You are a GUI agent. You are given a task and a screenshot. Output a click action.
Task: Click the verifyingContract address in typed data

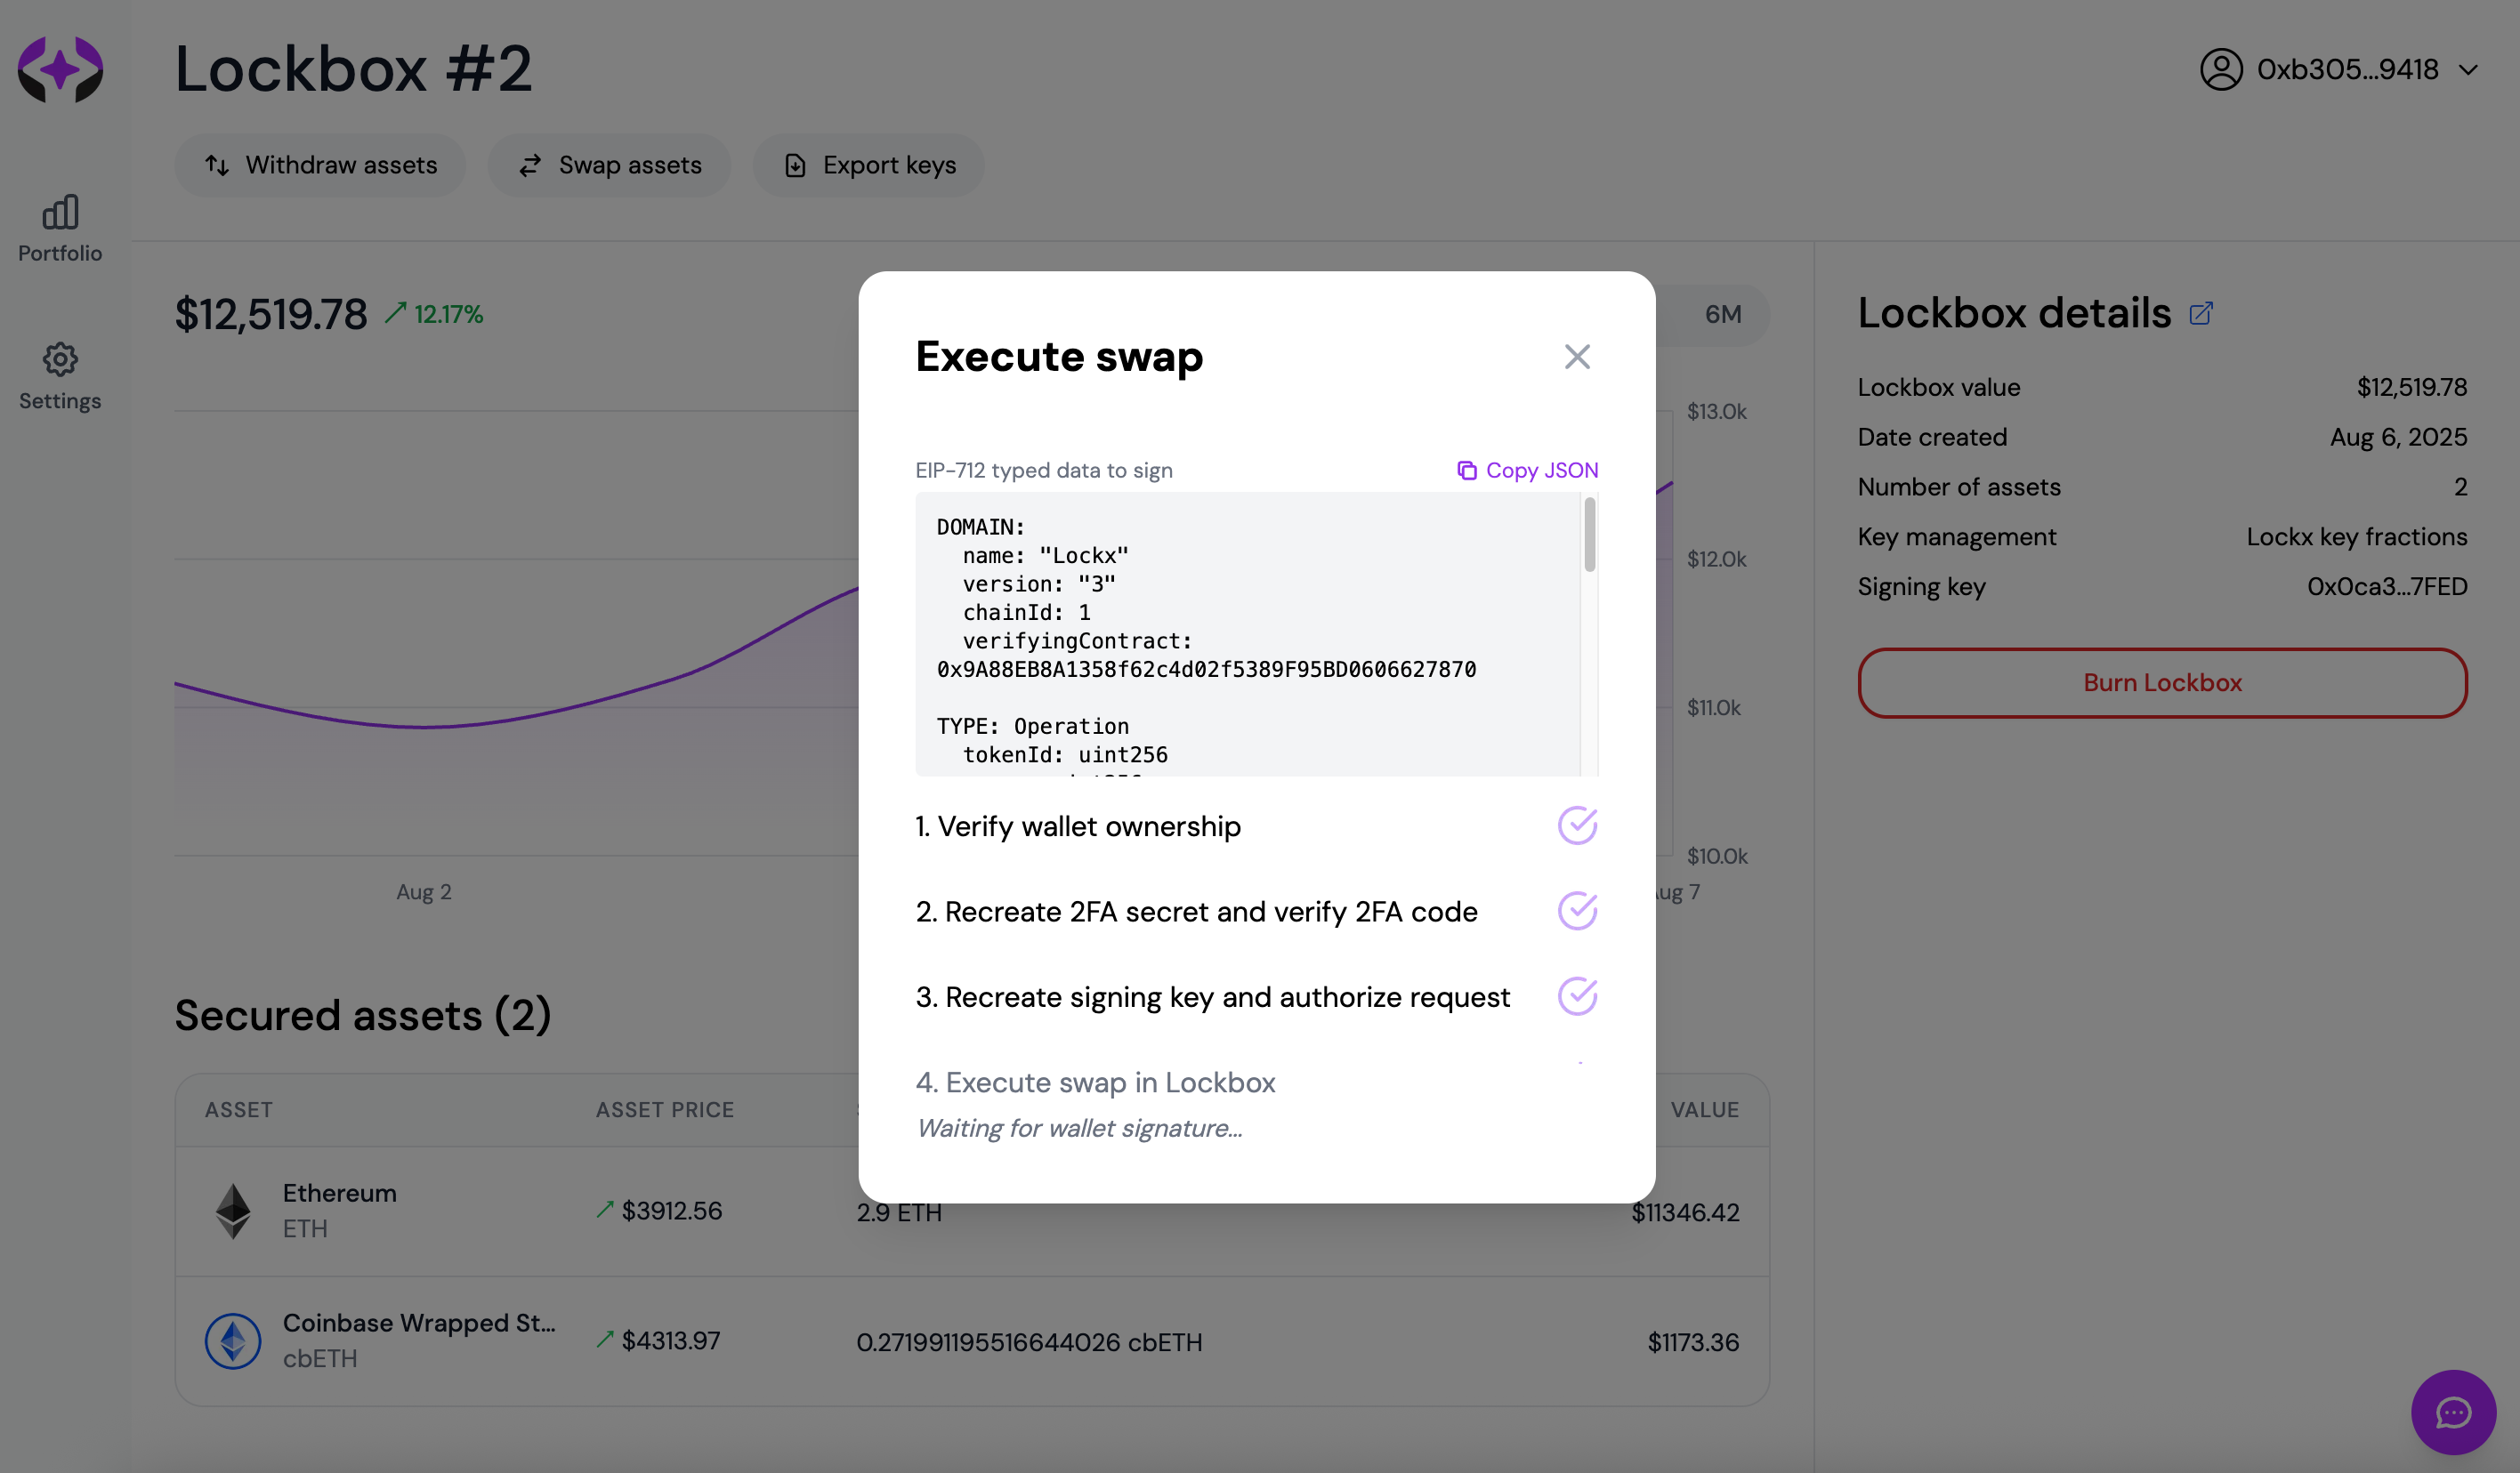coord(1206,669)
